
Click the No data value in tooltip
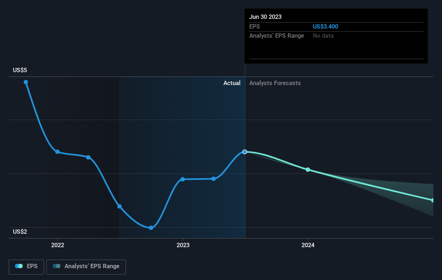[x=323, y=36]
